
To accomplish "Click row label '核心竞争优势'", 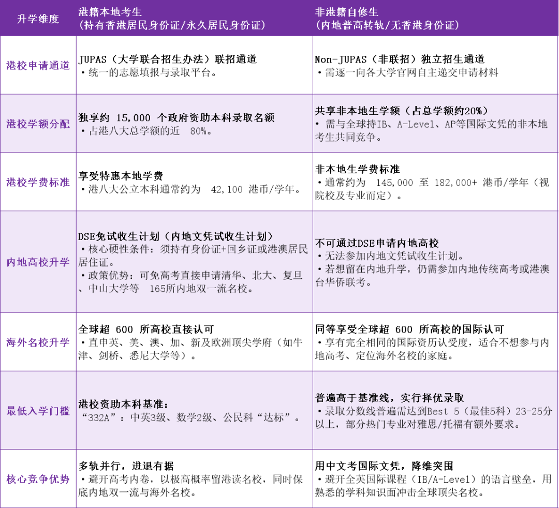I will tap(38, 479).
